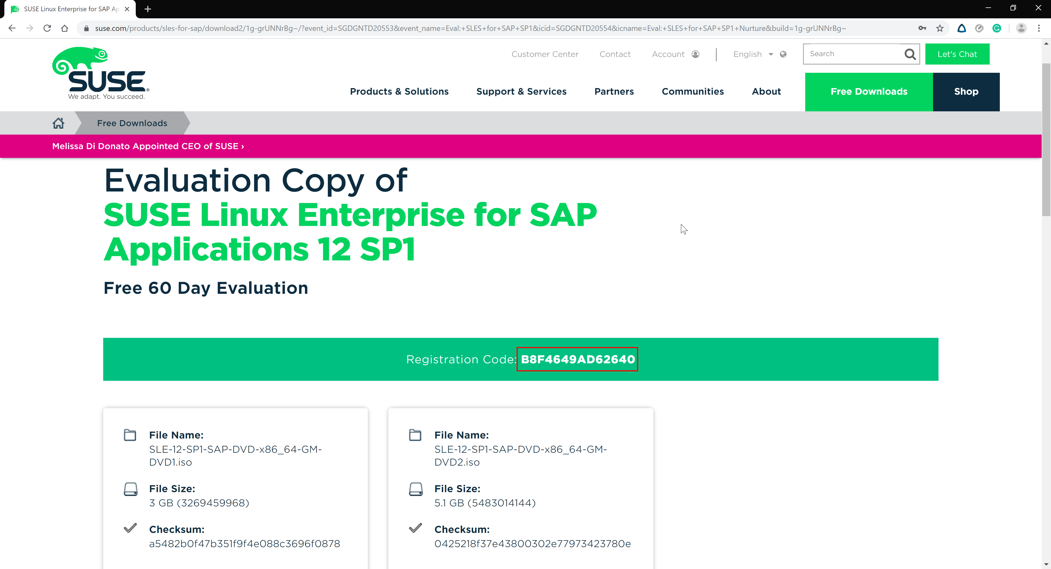Switch to the SUSE Linux Enterprise browser tab
This screenshot has height=569, width=1051.
[70, 9]
